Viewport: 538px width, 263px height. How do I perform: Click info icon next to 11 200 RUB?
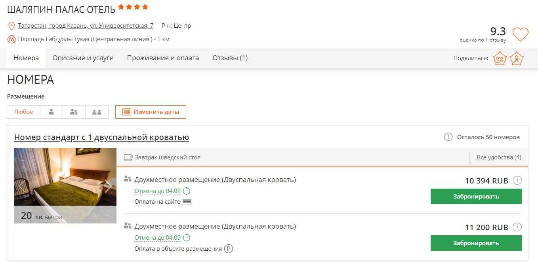click(x=517, y=227)
